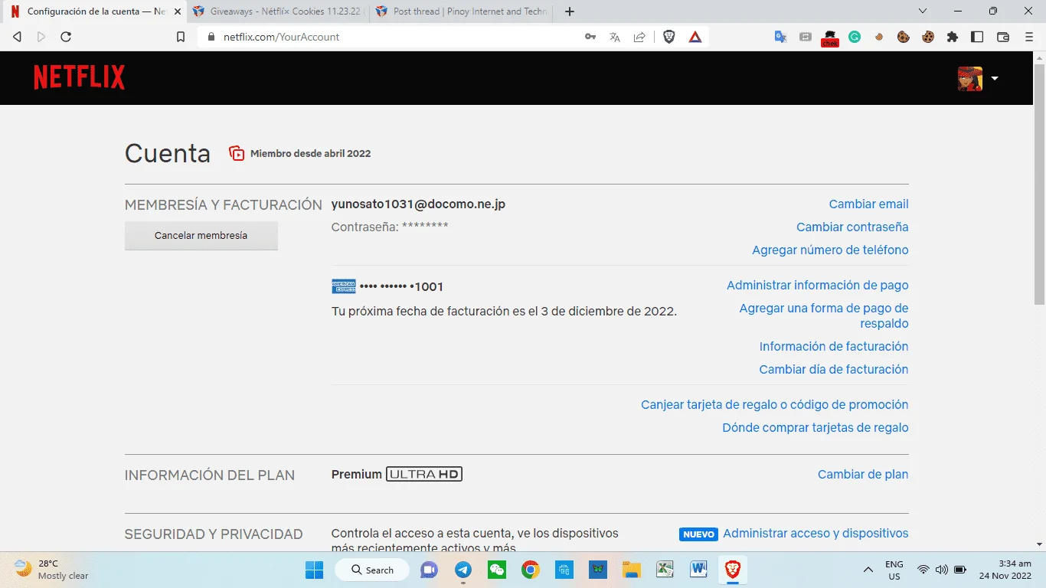Show hidden system tray icons

pyautogui.click(x=868, y=570)
